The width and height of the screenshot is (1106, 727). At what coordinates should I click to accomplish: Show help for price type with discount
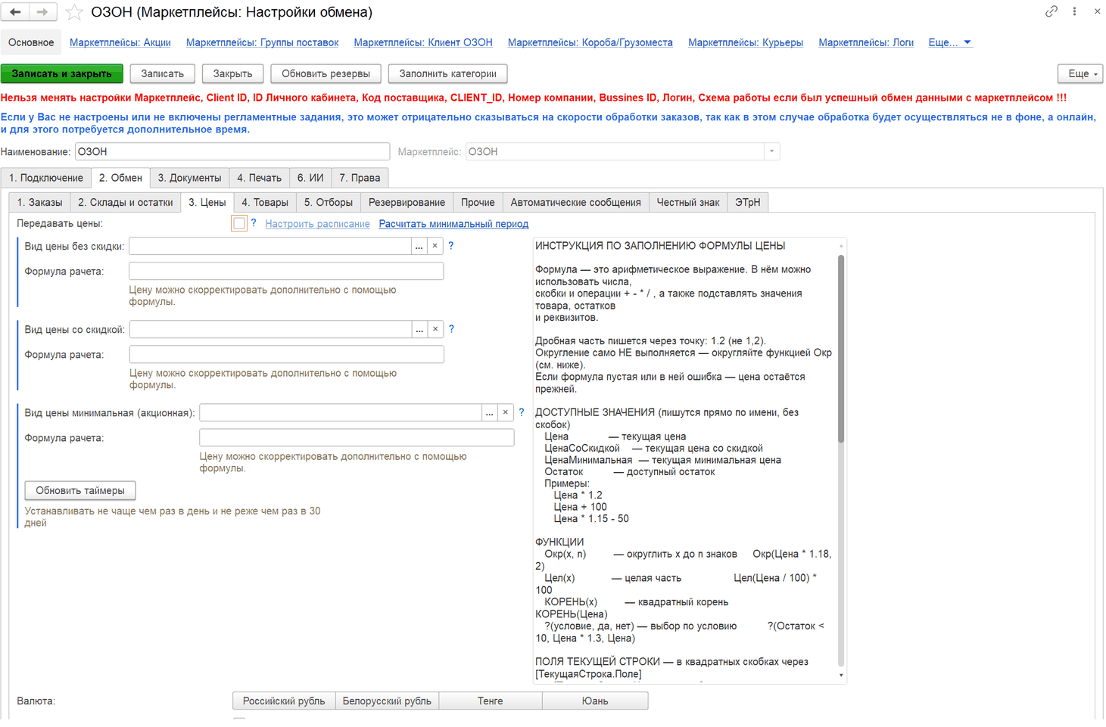(x=452, y=329)
